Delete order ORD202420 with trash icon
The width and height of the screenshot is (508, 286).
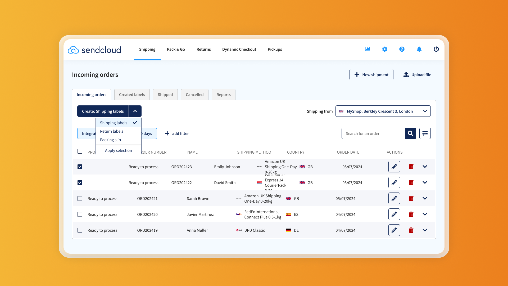pos(411,214)
